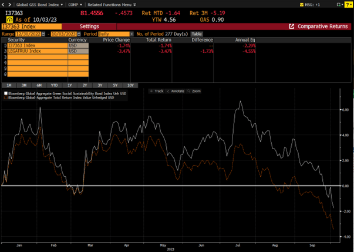Screen dimensions: 354x252
Task: Open the COMP function dropdown
Action: 75,4
